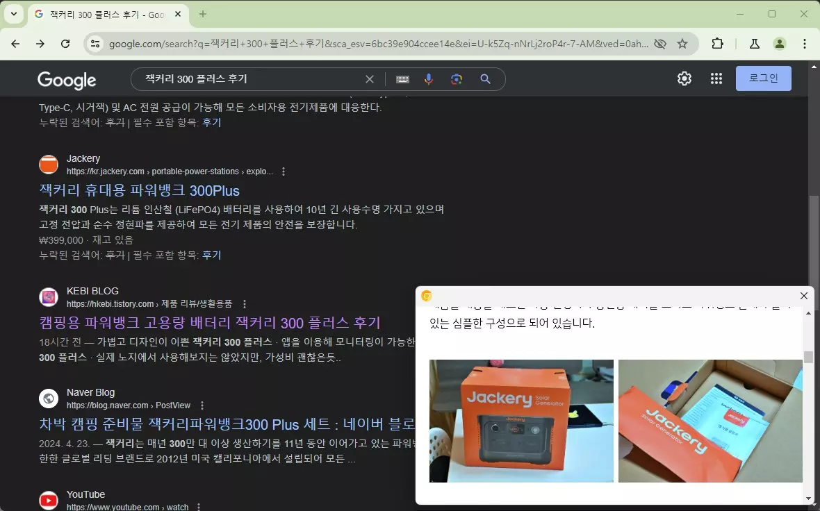This screenshot has height=511, width=820.
Task: Open KEBI BLOG favicon
Action: click(49, 296)
